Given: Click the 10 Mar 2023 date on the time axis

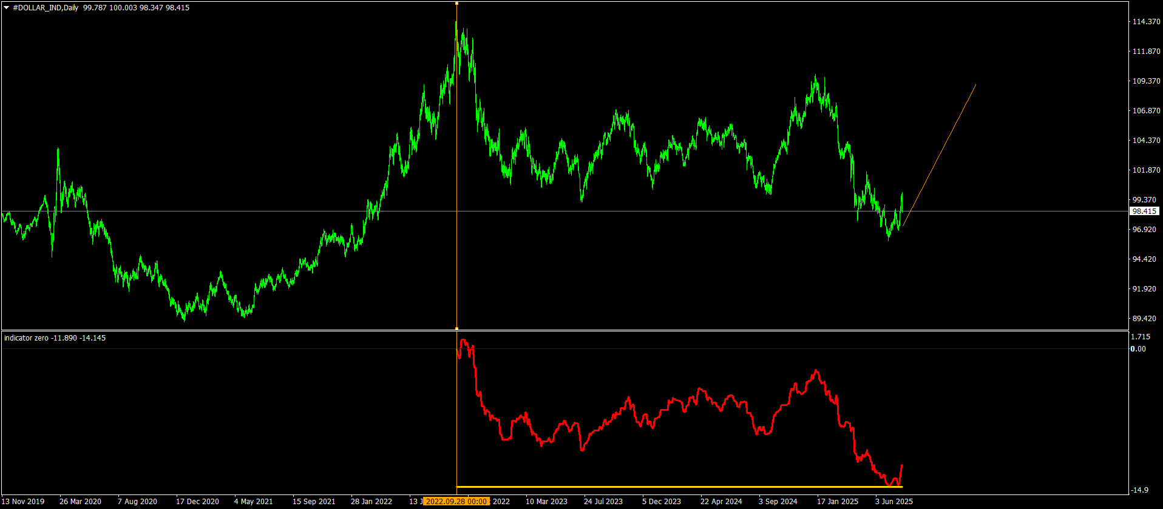Looking at the screenshot, I should point(546,502).
